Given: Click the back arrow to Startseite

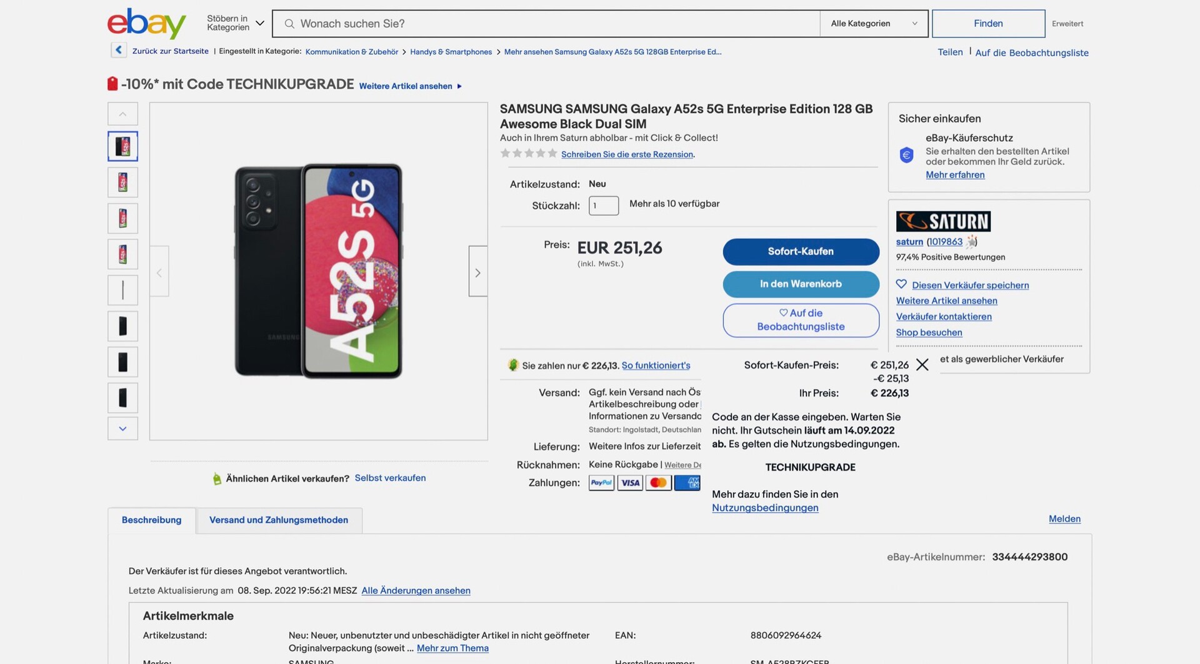Looking at the screenshot, I should click(119, 50).
